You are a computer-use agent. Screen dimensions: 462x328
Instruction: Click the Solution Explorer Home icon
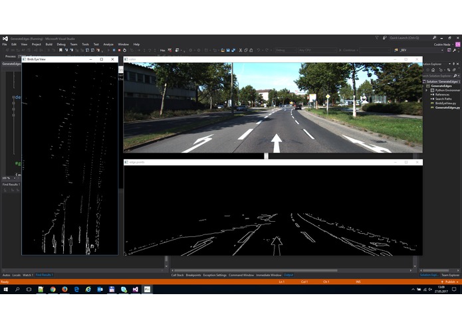[433, 70]
